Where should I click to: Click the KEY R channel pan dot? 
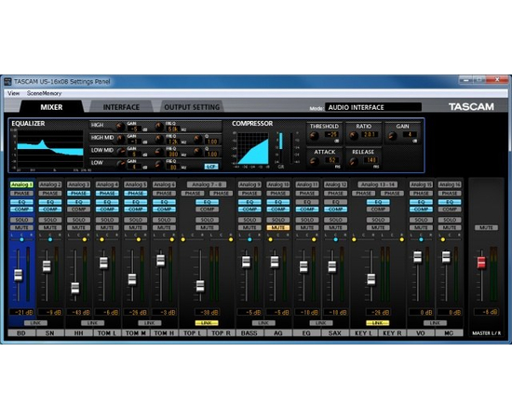coord(401,239)
